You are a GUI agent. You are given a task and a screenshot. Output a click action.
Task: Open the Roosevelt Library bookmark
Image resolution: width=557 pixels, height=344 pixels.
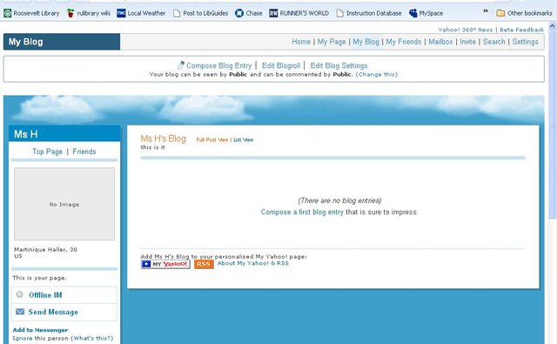tap(31, 13)
